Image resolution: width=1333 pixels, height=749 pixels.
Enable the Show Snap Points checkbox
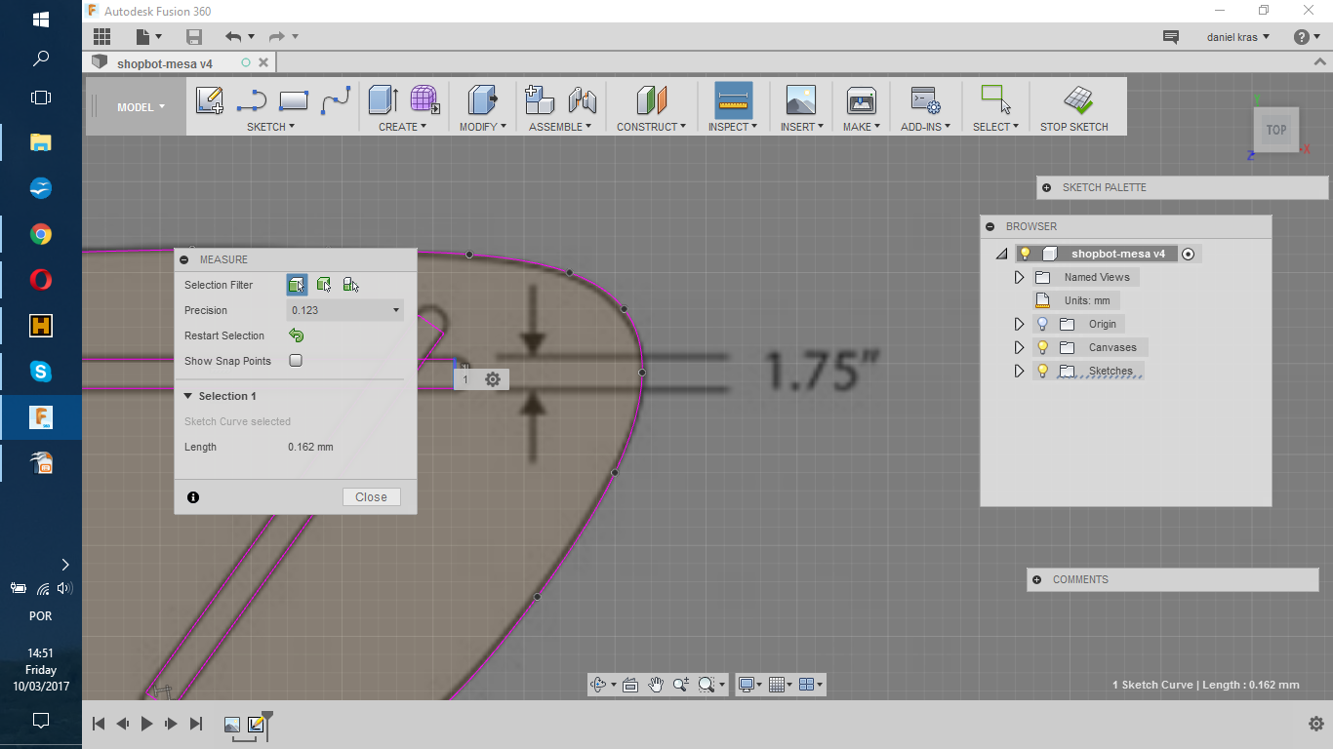[296, 361]
